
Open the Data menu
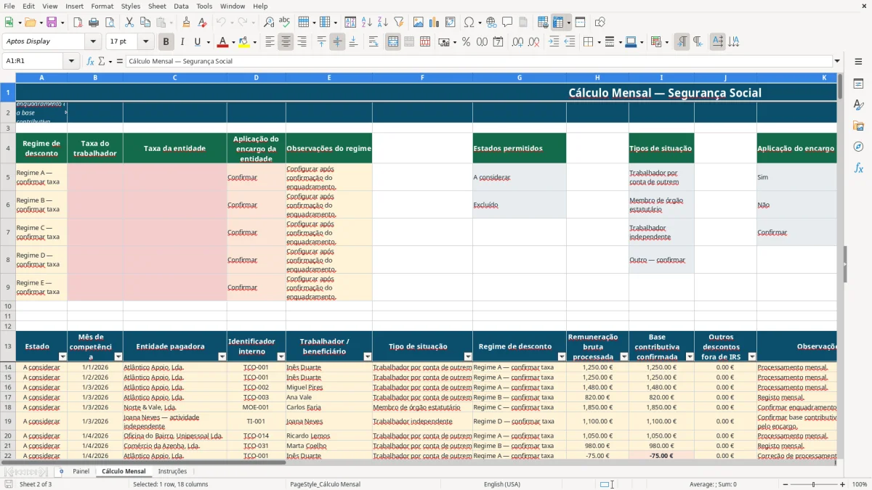pyautogui.click(x=181, y=6)
